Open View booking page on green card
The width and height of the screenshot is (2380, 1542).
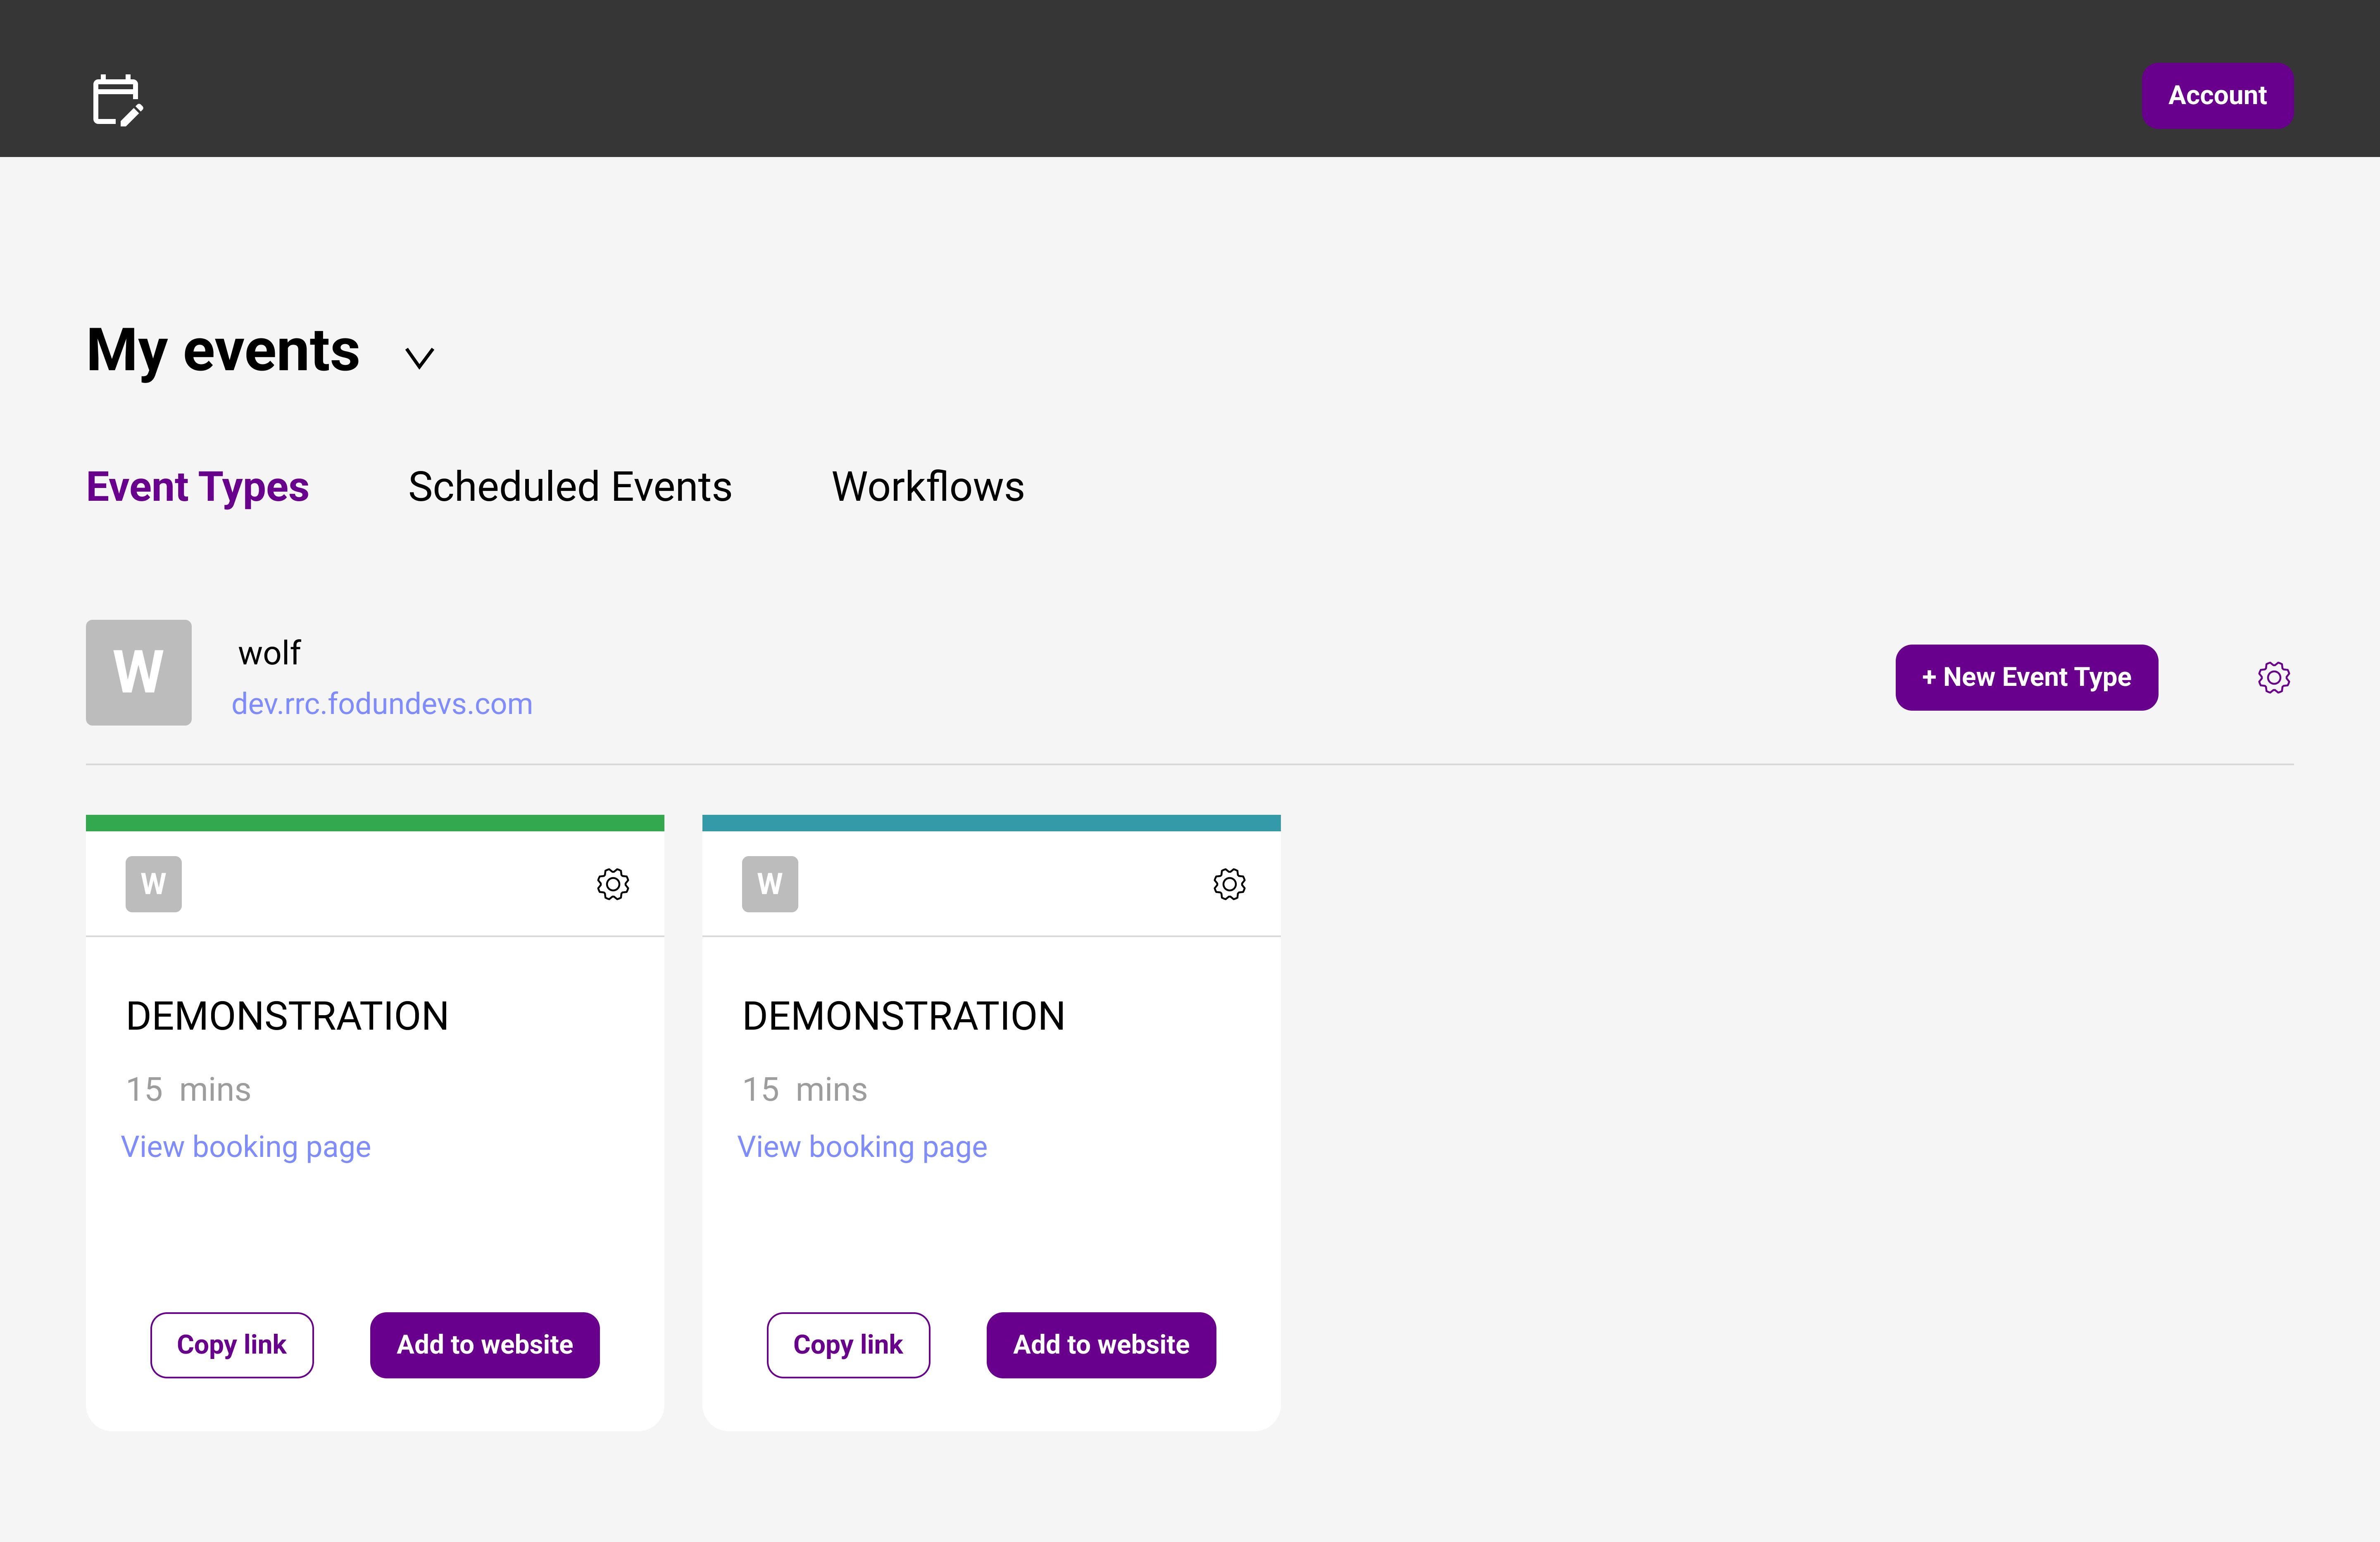tap(246, 1147)
